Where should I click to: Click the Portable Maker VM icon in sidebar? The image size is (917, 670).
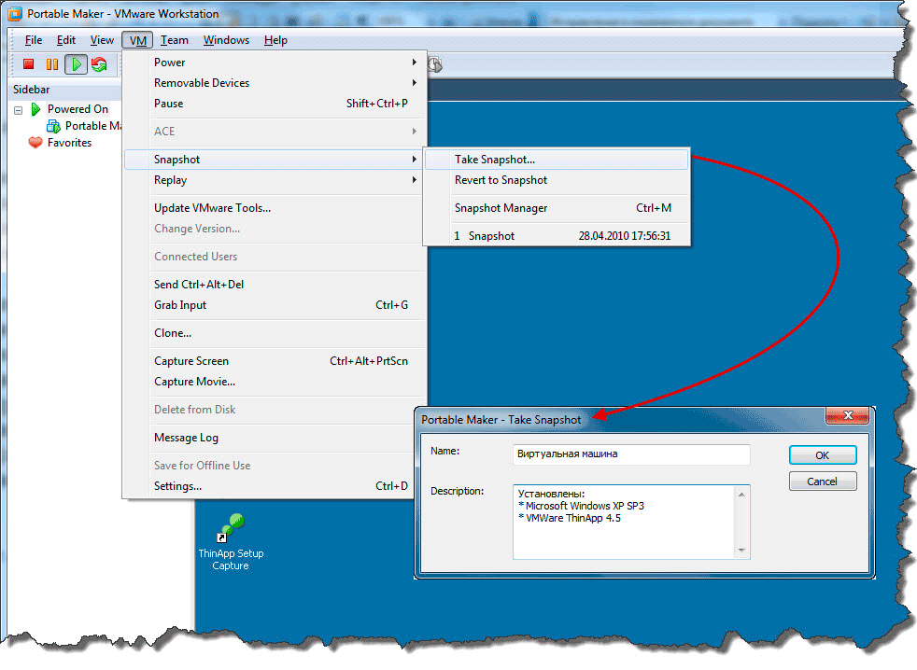pos(54,126)
